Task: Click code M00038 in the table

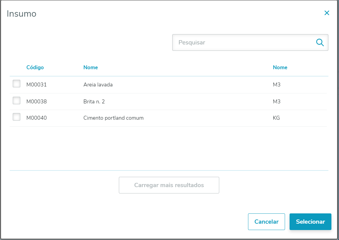Action: tap(36, 102)
